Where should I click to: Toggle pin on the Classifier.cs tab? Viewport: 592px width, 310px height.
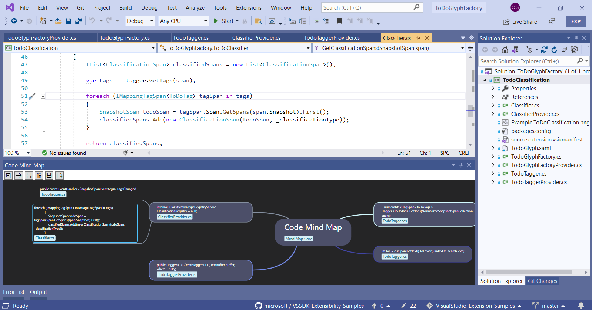pos(418,38)
